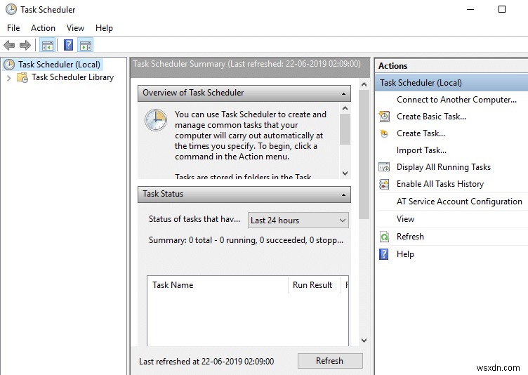
Task: Click the Task Scheduler (Local) clock tree icon
Action: [9, 65]
